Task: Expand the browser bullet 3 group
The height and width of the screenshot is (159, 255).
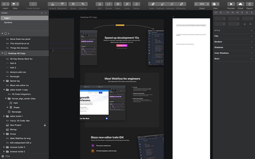Action: (x=4, y=147)
